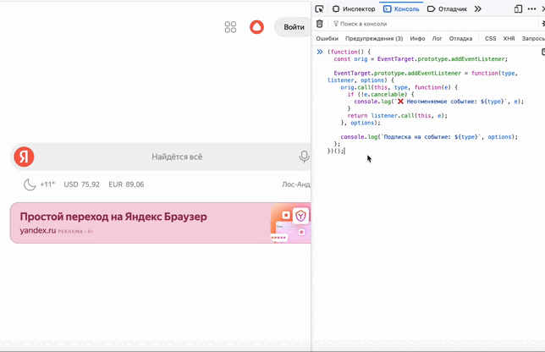Open the Лос-Анд location link

pyautogui.click(x=296, y=184)
